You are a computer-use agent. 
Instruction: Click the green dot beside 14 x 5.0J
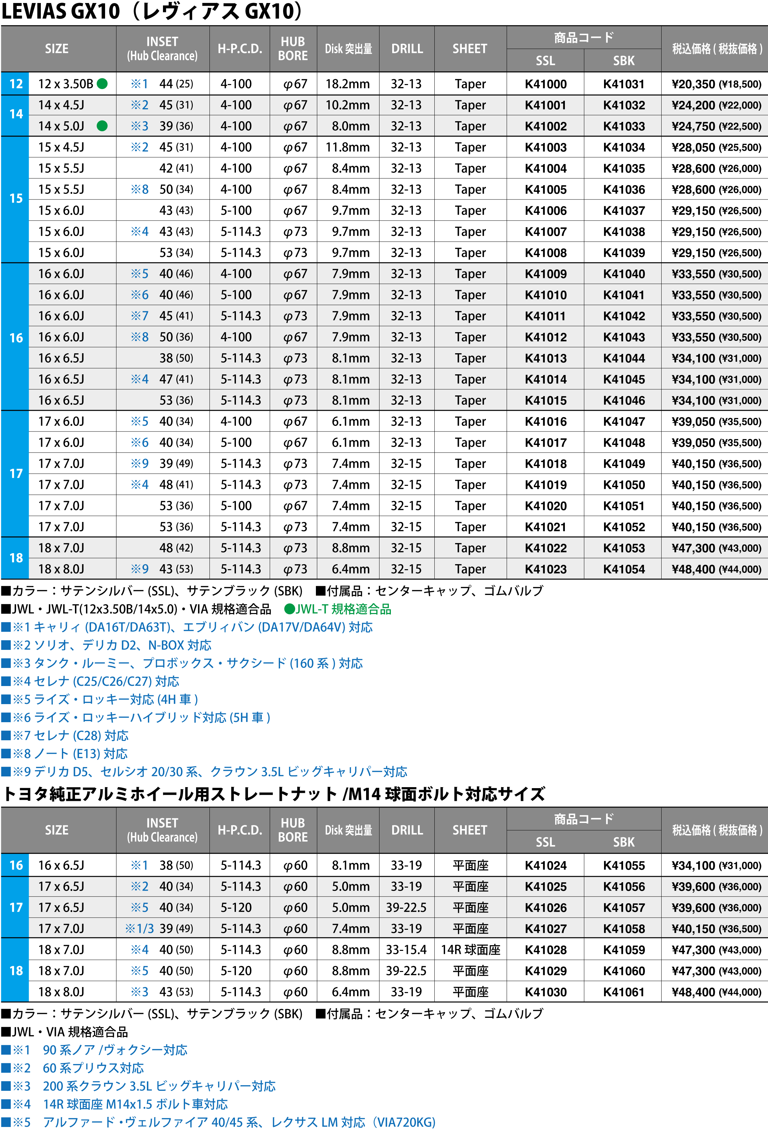click(x=102, y=126)
